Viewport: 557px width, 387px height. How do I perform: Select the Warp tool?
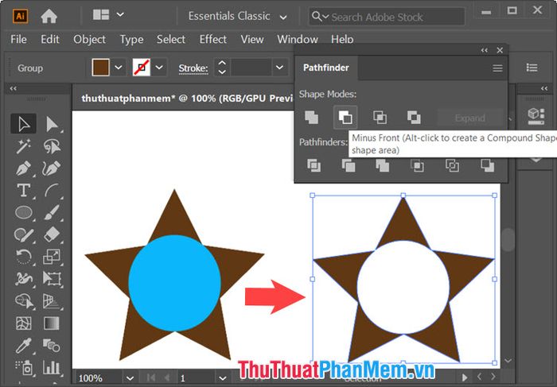tap(23, 278)
